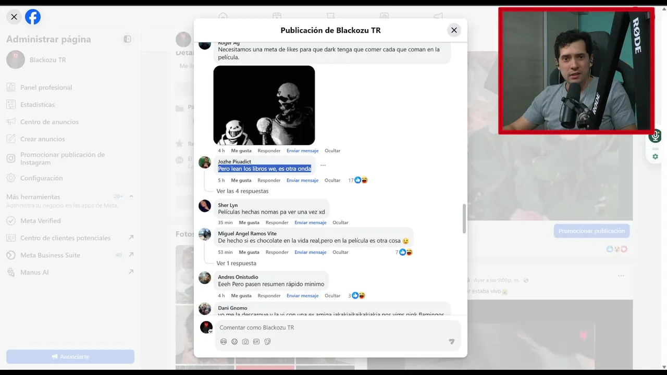
Task: Expand Ver 1 respuesta
Action: 236,264
